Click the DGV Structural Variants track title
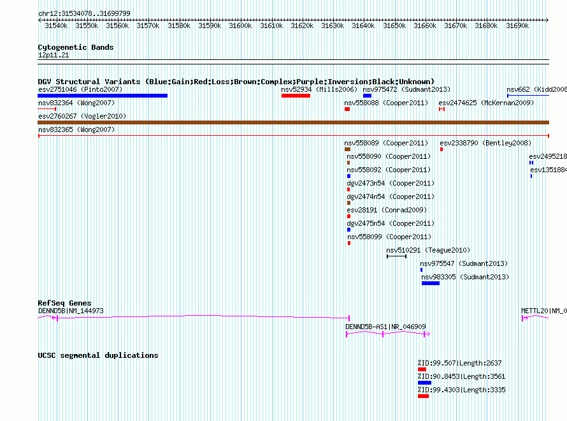The width and height of the screenshot is (567, 421). [x=236, y=82]
